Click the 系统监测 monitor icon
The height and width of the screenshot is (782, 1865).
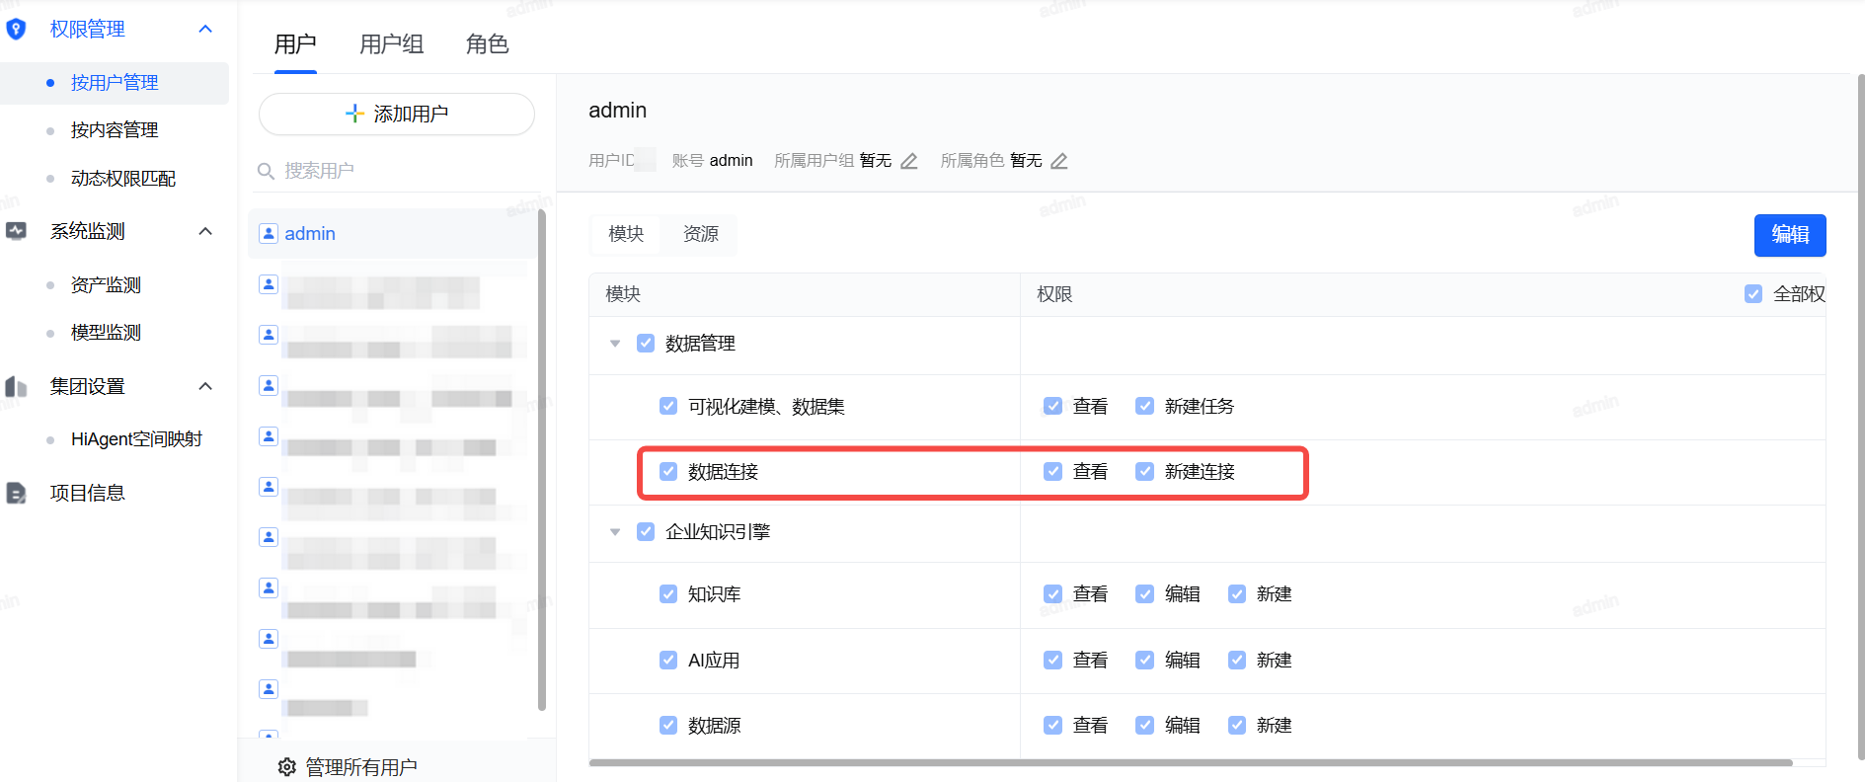pos(16,231)
